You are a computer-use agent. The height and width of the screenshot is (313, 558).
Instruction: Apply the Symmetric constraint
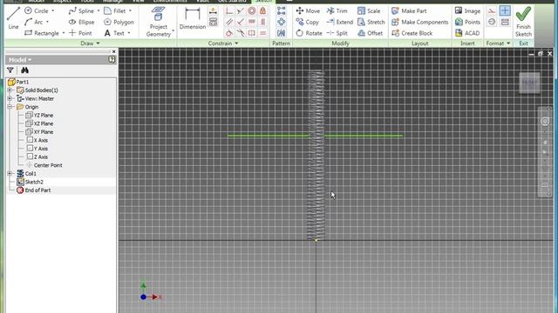point(252,33)
